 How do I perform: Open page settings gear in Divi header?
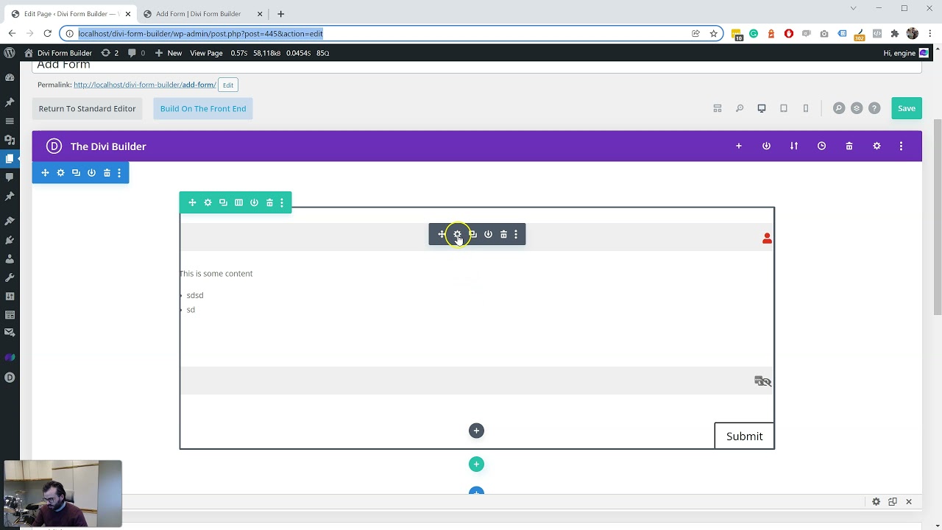pyautogui.click(x=877, y=146)
